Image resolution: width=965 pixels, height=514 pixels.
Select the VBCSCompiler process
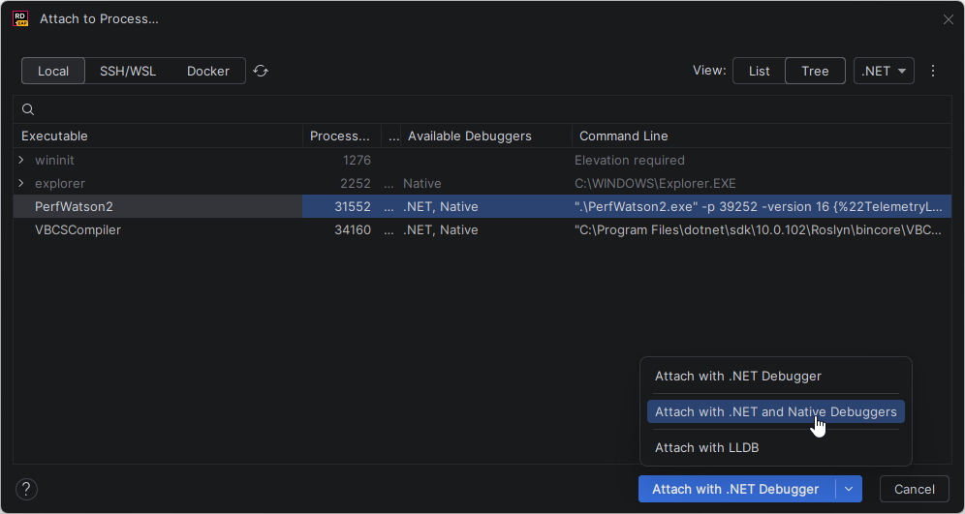pyautogui.click(x=482, y=230)
